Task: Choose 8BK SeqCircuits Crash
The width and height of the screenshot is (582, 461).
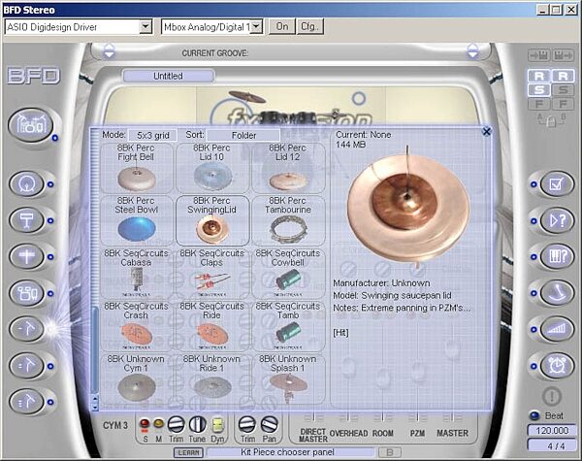Action: click(136, 326)
